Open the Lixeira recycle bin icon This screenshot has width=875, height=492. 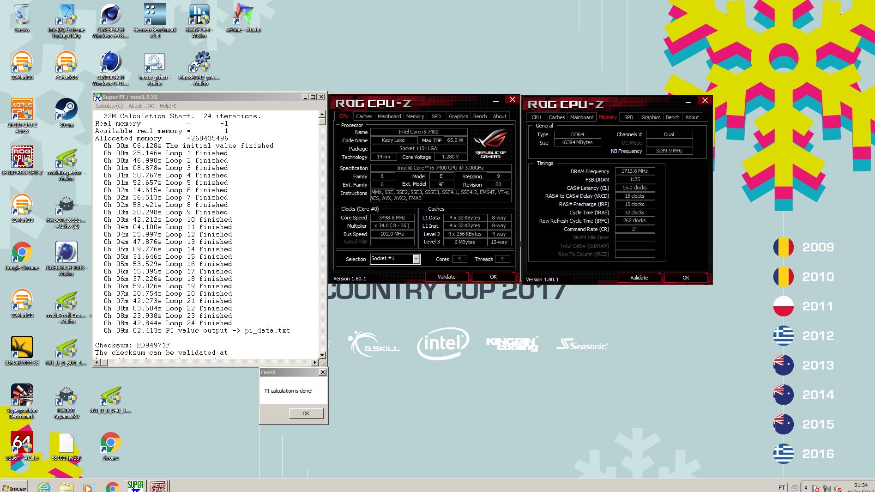(x=22, y=18)
